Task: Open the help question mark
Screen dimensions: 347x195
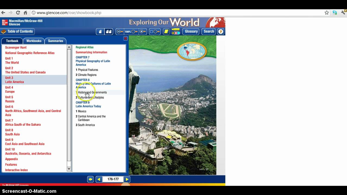Action: 221,31
